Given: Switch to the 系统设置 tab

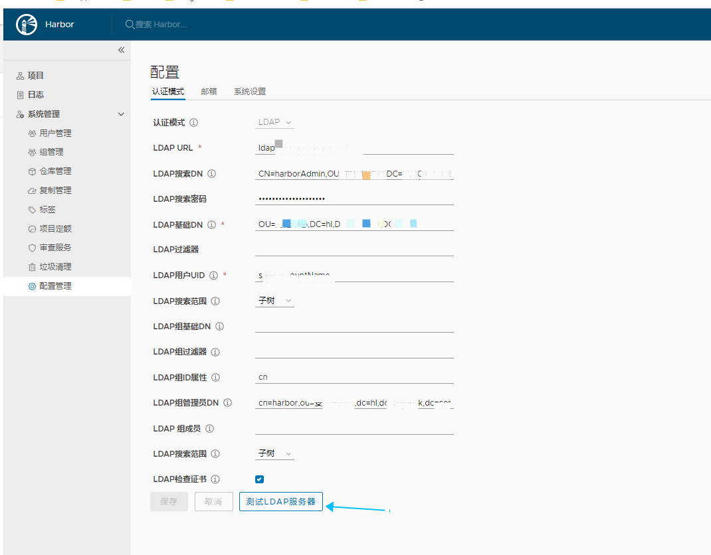Looking at the screenshot, I should [x=250, y=92].
